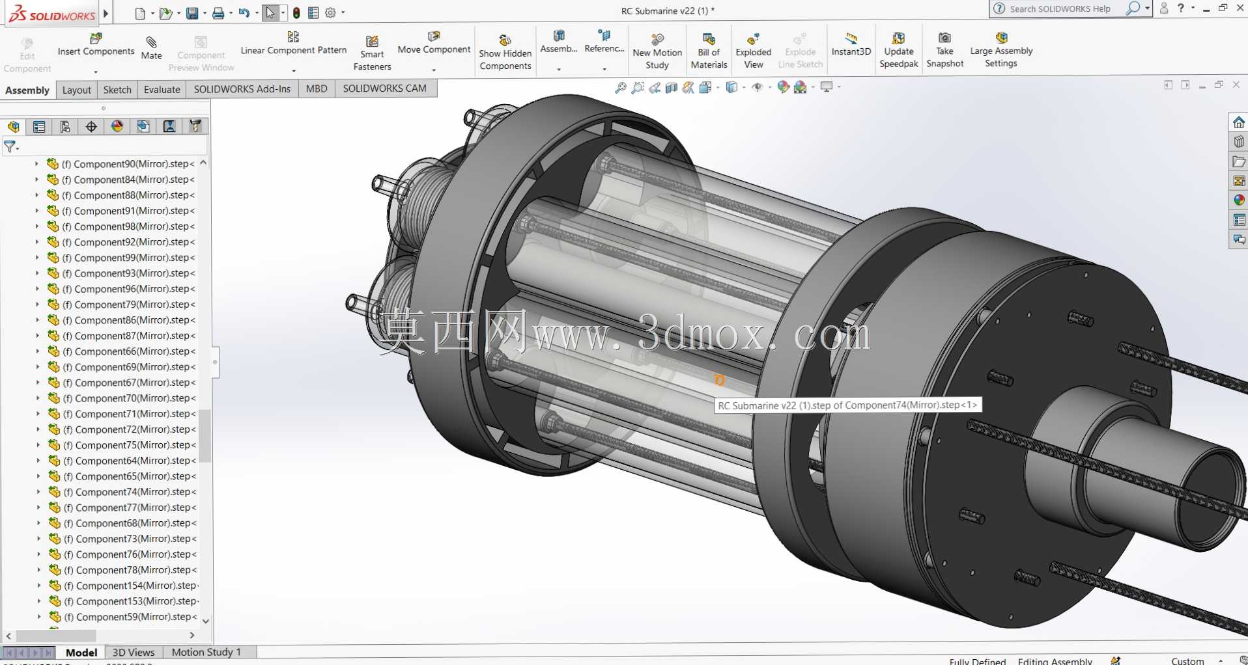Open View Settings monitor icon
This screenshot has height=665, width=1248.
(x=827, y=87)
